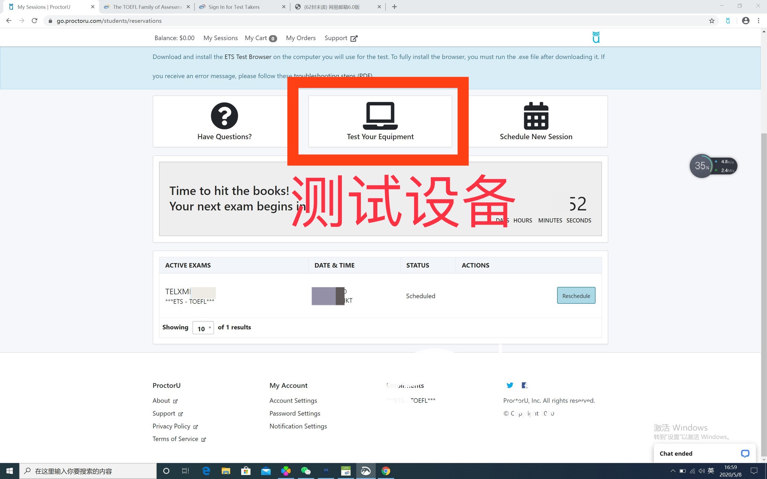Open results-per-page dropdown showing 10

(203, 328)
